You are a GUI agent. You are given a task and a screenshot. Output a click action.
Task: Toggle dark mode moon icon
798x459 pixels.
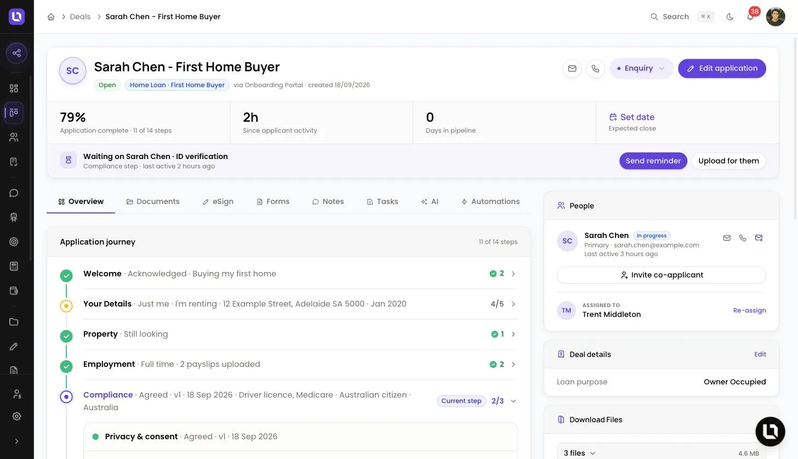pos(729,17)
